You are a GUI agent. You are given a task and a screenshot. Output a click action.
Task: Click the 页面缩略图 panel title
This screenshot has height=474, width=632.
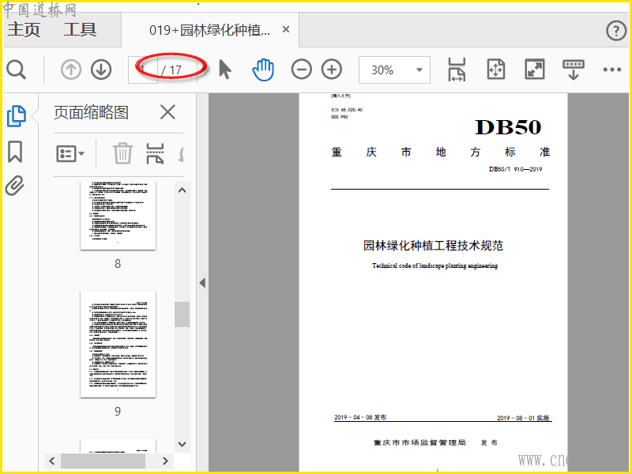pyautogui.click(x=91, y=112)
